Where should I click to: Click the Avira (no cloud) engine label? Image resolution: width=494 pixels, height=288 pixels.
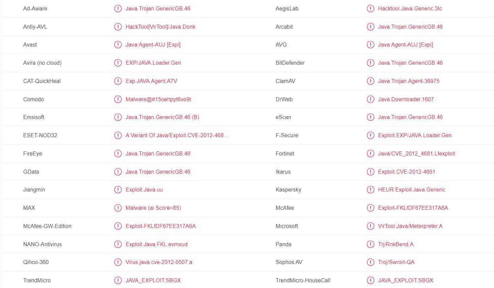[42, 63]
